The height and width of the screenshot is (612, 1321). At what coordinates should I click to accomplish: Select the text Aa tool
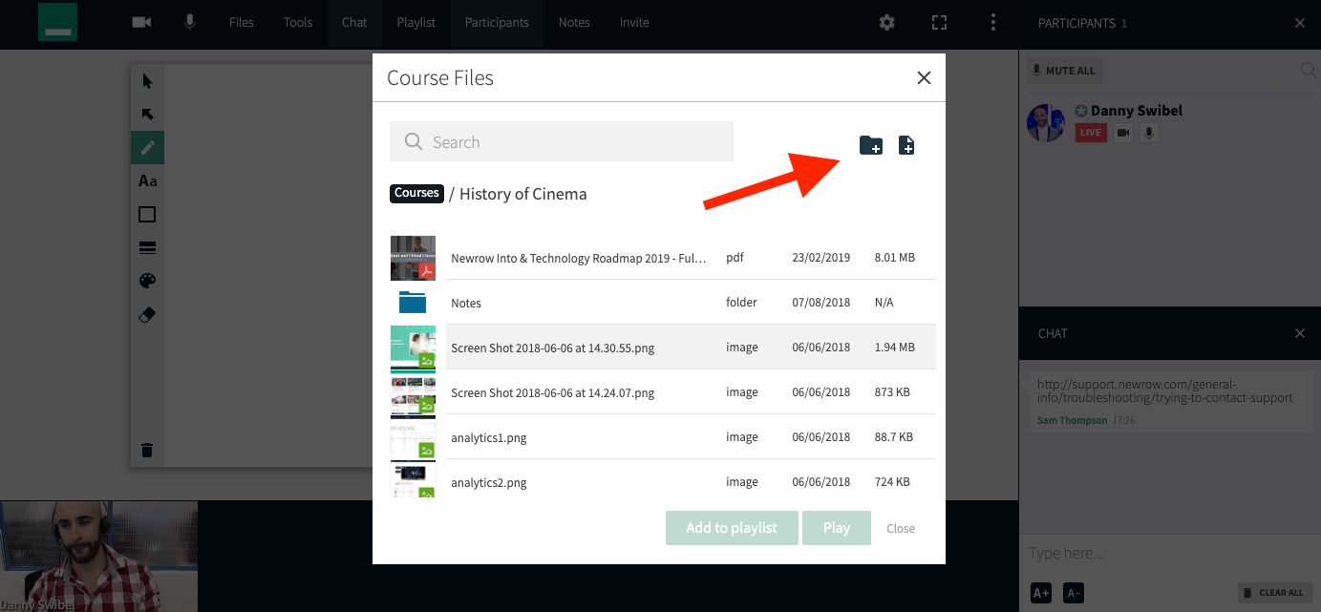(147, 181)
